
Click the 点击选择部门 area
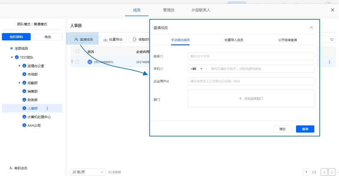(251, 99)
